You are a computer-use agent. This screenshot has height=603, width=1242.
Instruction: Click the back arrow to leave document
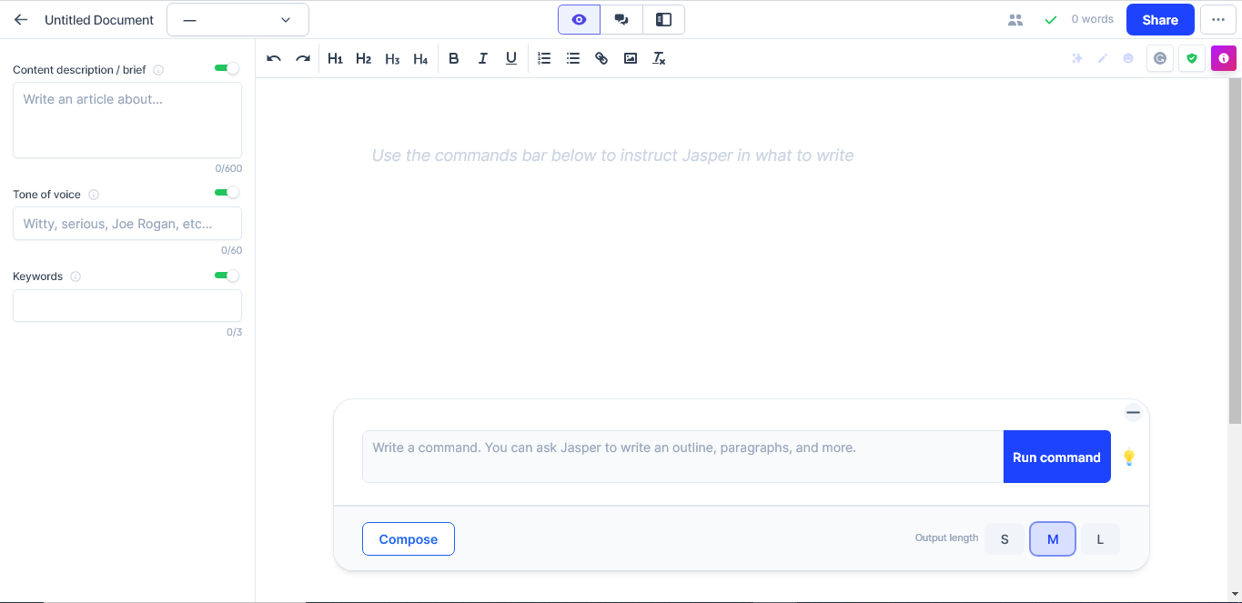coord(21,19)
